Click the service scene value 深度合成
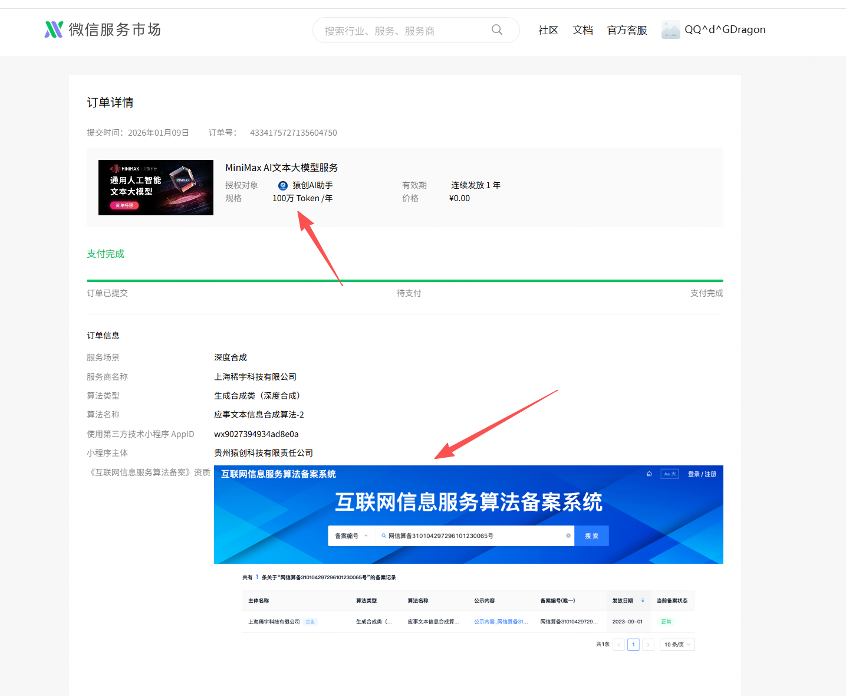The image size is (846, 696). pos(231,357)
